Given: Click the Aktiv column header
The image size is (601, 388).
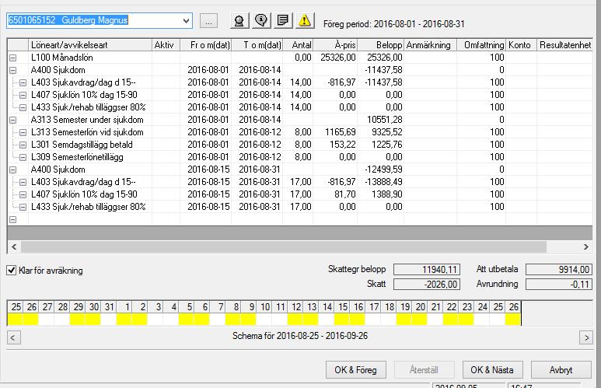Looking at the screenshot, I should click(166, 45).
